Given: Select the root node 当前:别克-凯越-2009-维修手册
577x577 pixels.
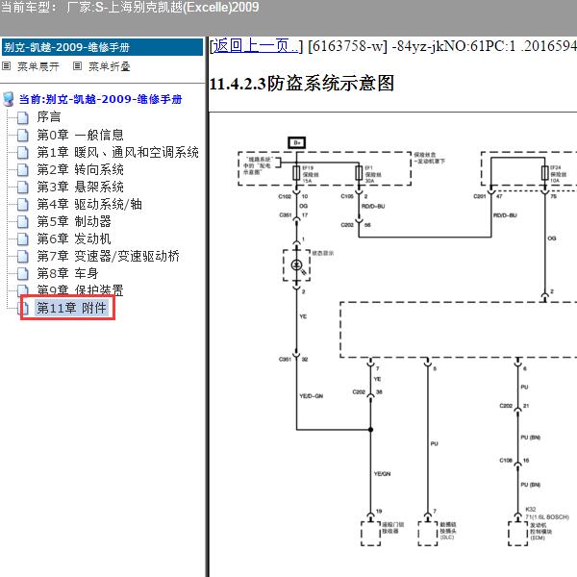Looking at the screenshot, I should coord(100,99).
